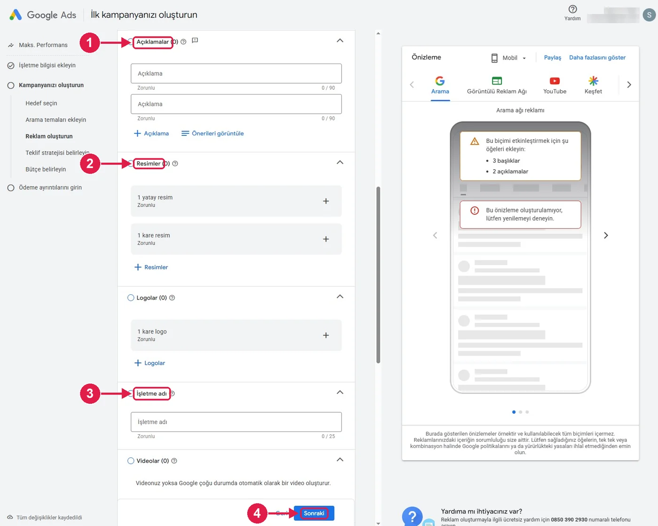Screen dimensions: 658x526
Task: Collapse the İşletme adı section
Action: click(340, 392)
